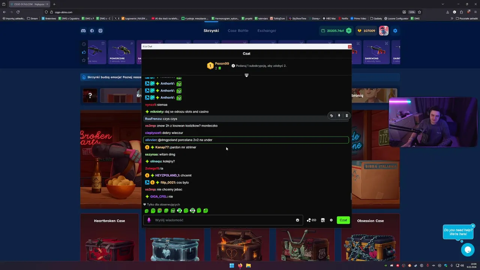This screenshot has height=270, width=480.
Task: Open the Instagram icon in site header
Action: pyautogui.click(x=100, y=31)
